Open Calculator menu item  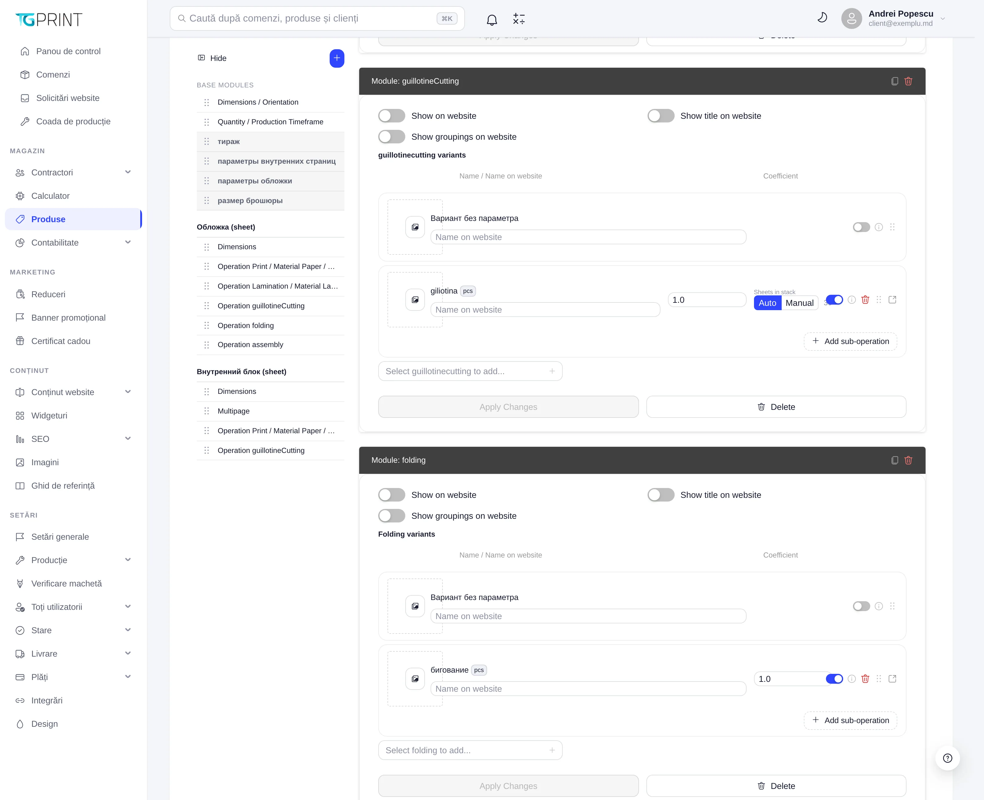pos(50,196)
